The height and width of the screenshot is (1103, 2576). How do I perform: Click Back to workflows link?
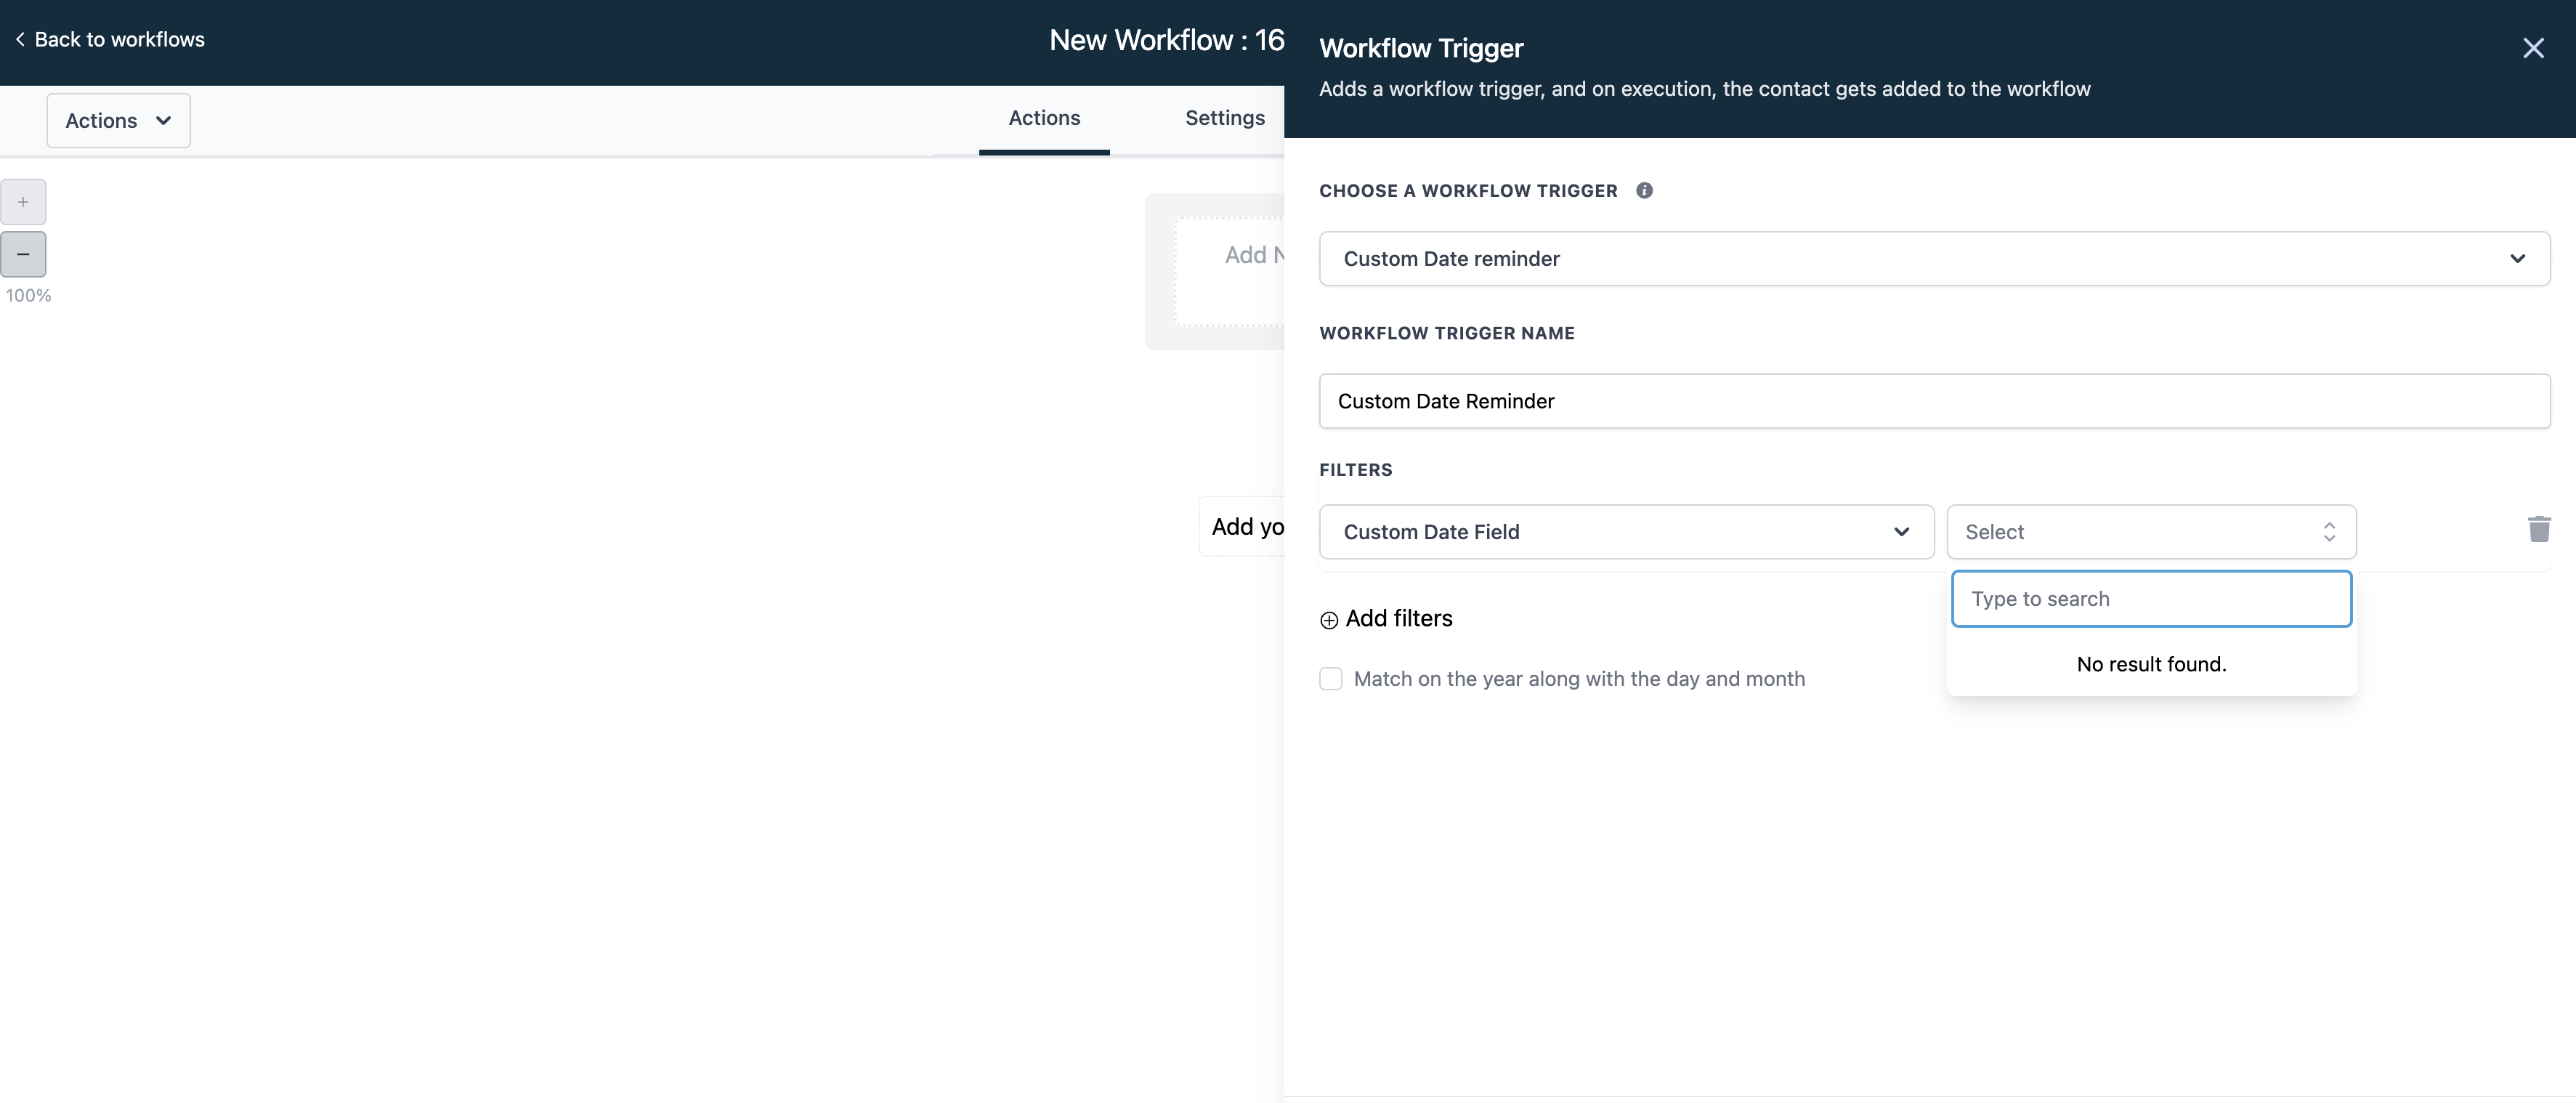point(119,40)
